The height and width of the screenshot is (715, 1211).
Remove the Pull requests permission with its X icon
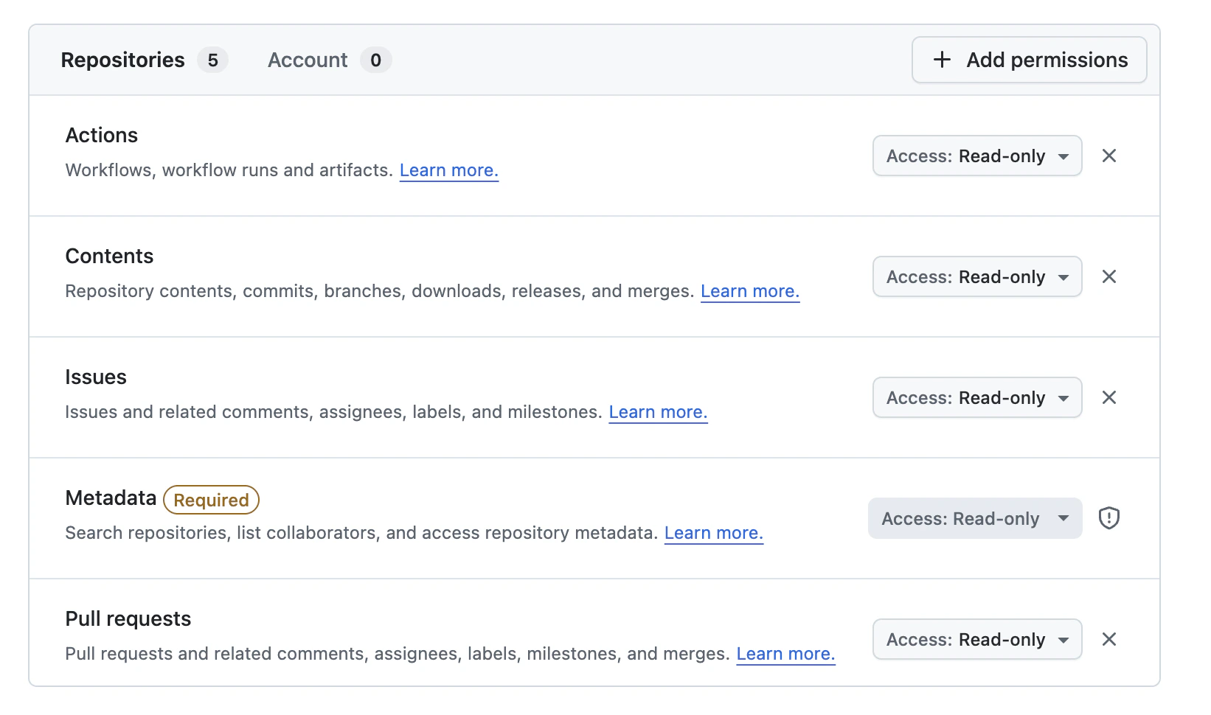point(1108,639)
